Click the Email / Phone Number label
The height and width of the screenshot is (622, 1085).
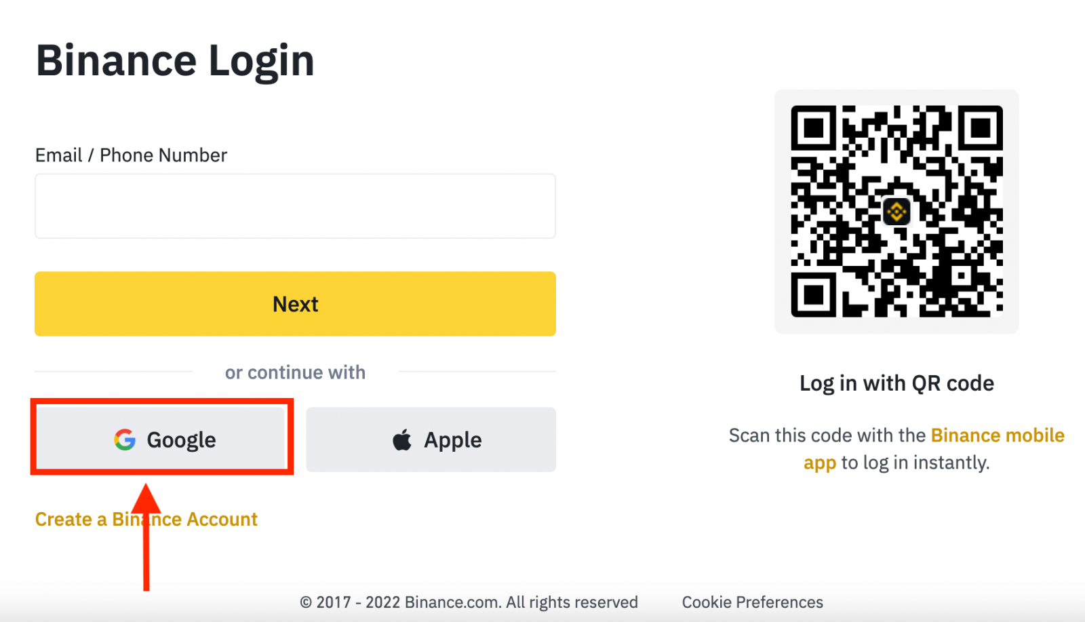point(131,155)
